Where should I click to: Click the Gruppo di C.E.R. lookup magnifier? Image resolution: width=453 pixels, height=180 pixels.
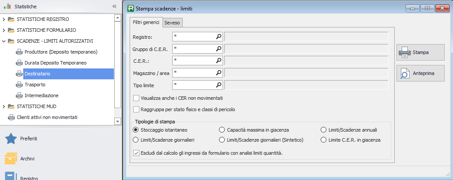coord(219,48)
